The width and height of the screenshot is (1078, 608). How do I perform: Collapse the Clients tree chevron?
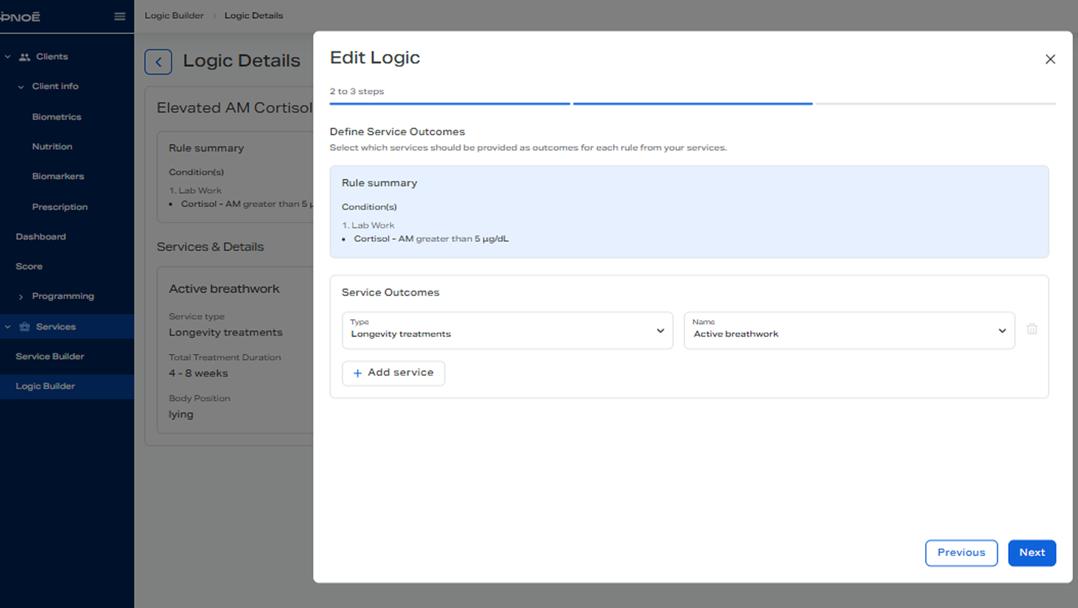8,56
